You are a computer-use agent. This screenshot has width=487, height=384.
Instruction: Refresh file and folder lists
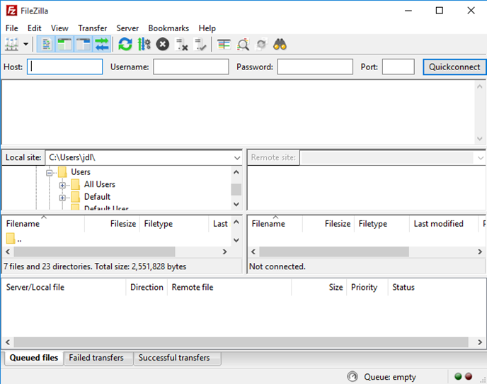125,44
